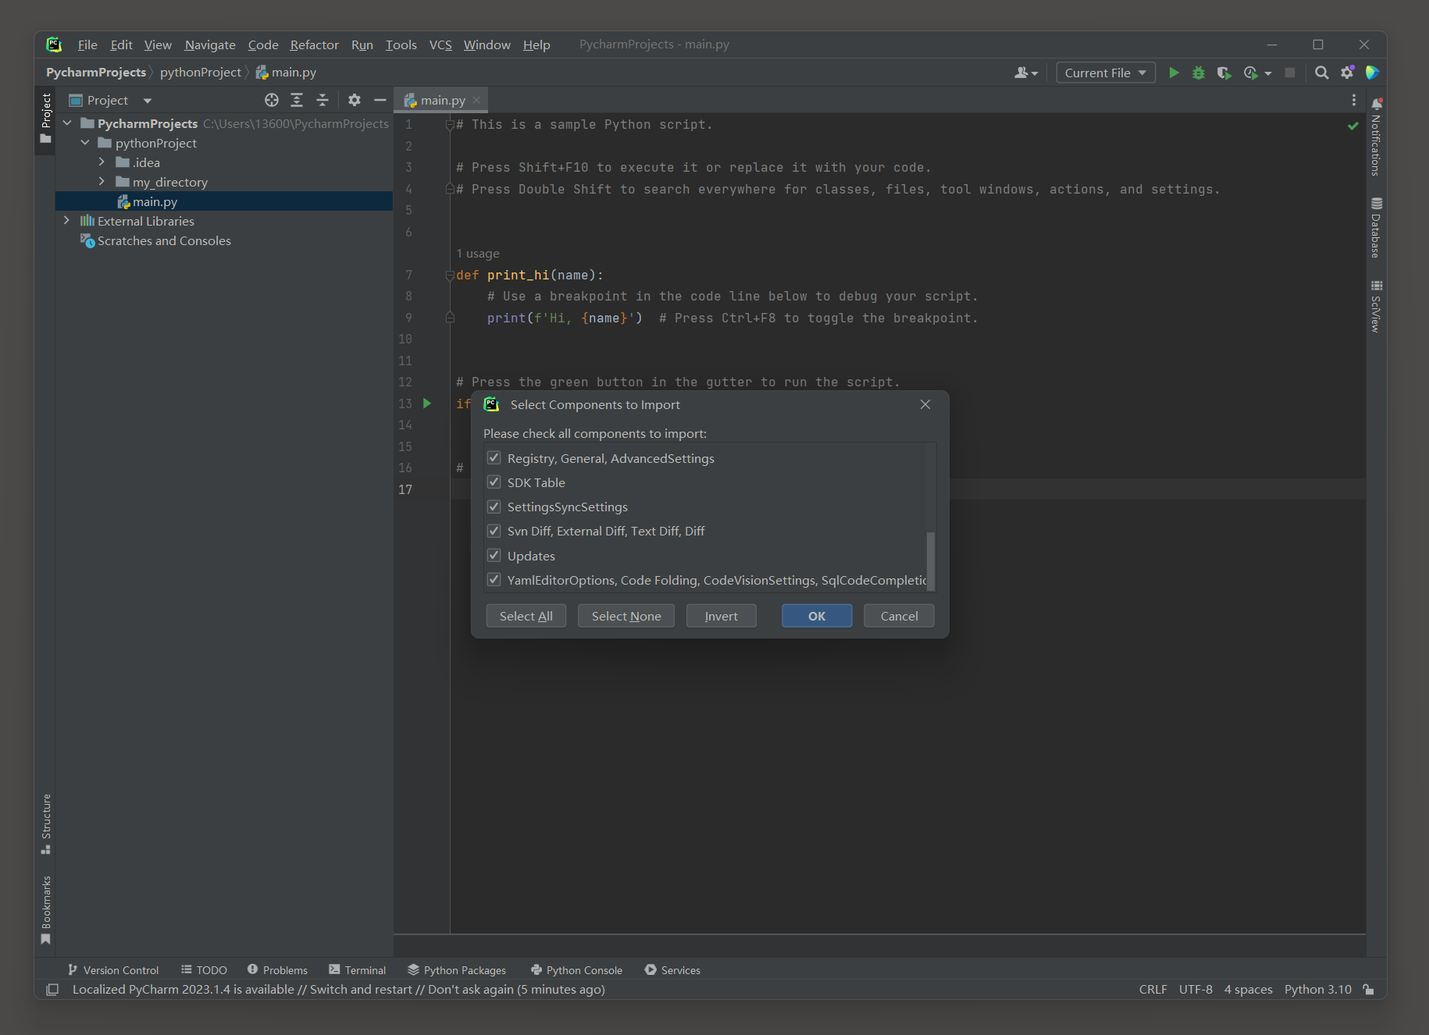This screenshot has height=1035, width=1429.
Task: Click the green inspection checkmark in editor
Action: (x=1353, y=126)
